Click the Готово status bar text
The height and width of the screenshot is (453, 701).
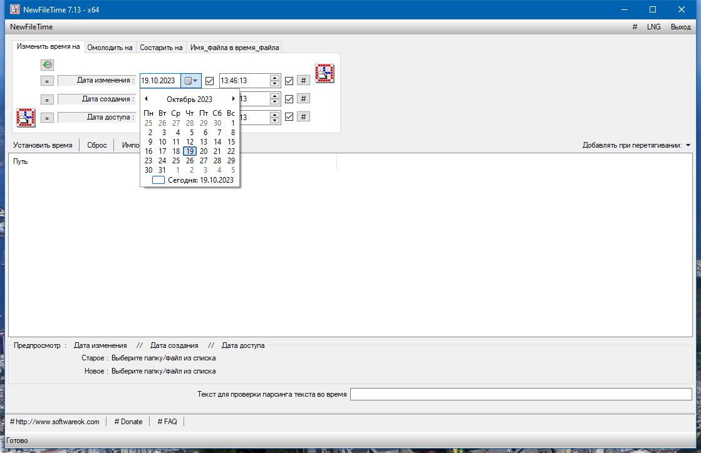17,440
